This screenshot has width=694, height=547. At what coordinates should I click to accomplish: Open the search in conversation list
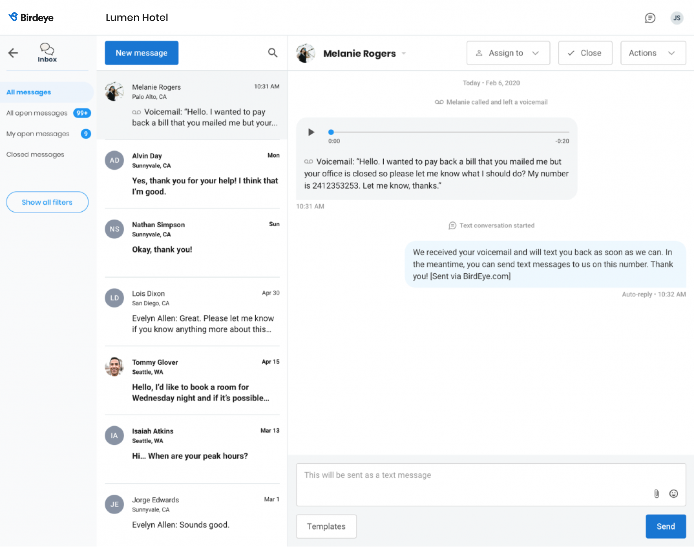point(272,53)
